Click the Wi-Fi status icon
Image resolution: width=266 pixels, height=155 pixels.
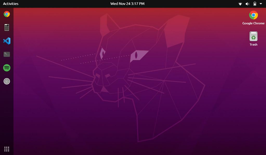click(240, 4)
